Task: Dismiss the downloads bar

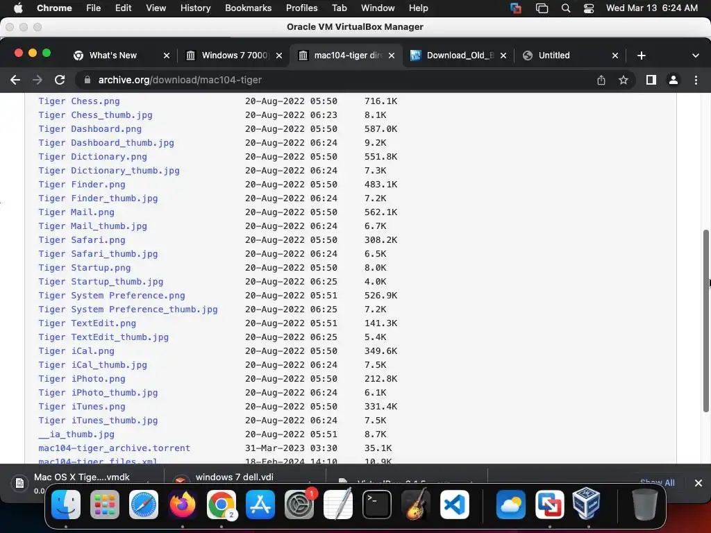Action: click(x=699, y=483)
